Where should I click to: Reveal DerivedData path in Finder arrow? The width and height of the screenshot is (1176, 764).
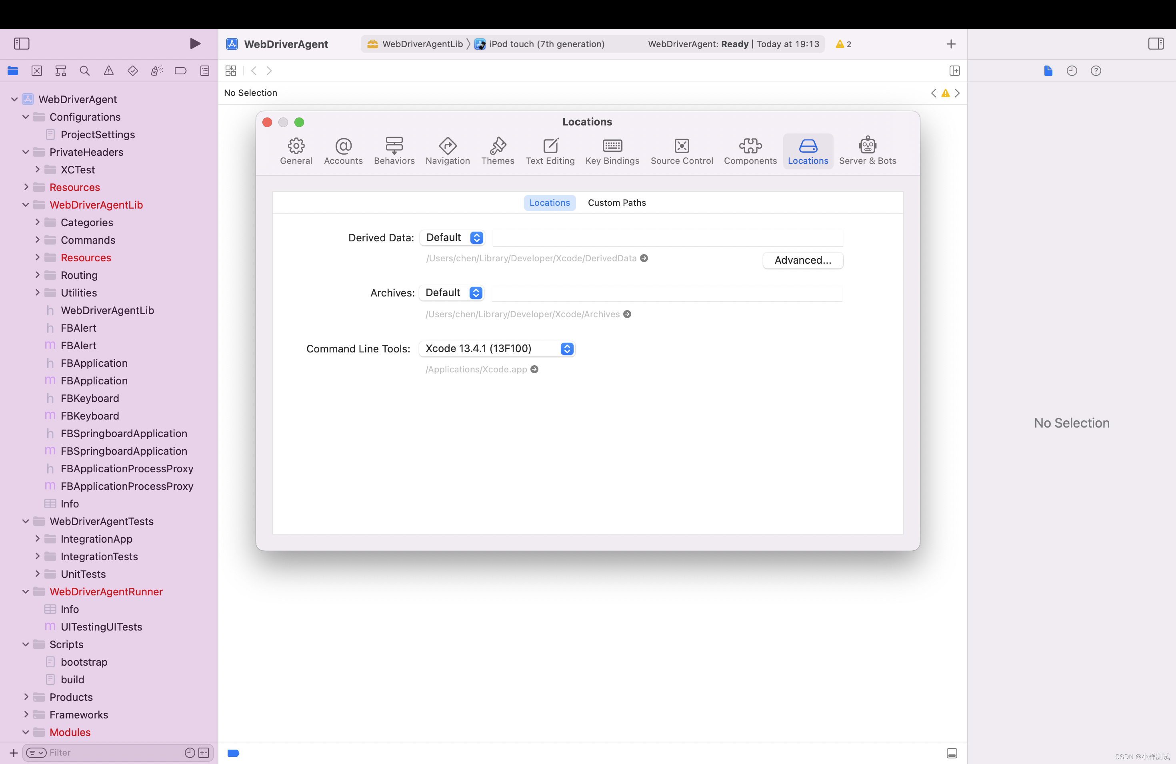coord(644,258)
